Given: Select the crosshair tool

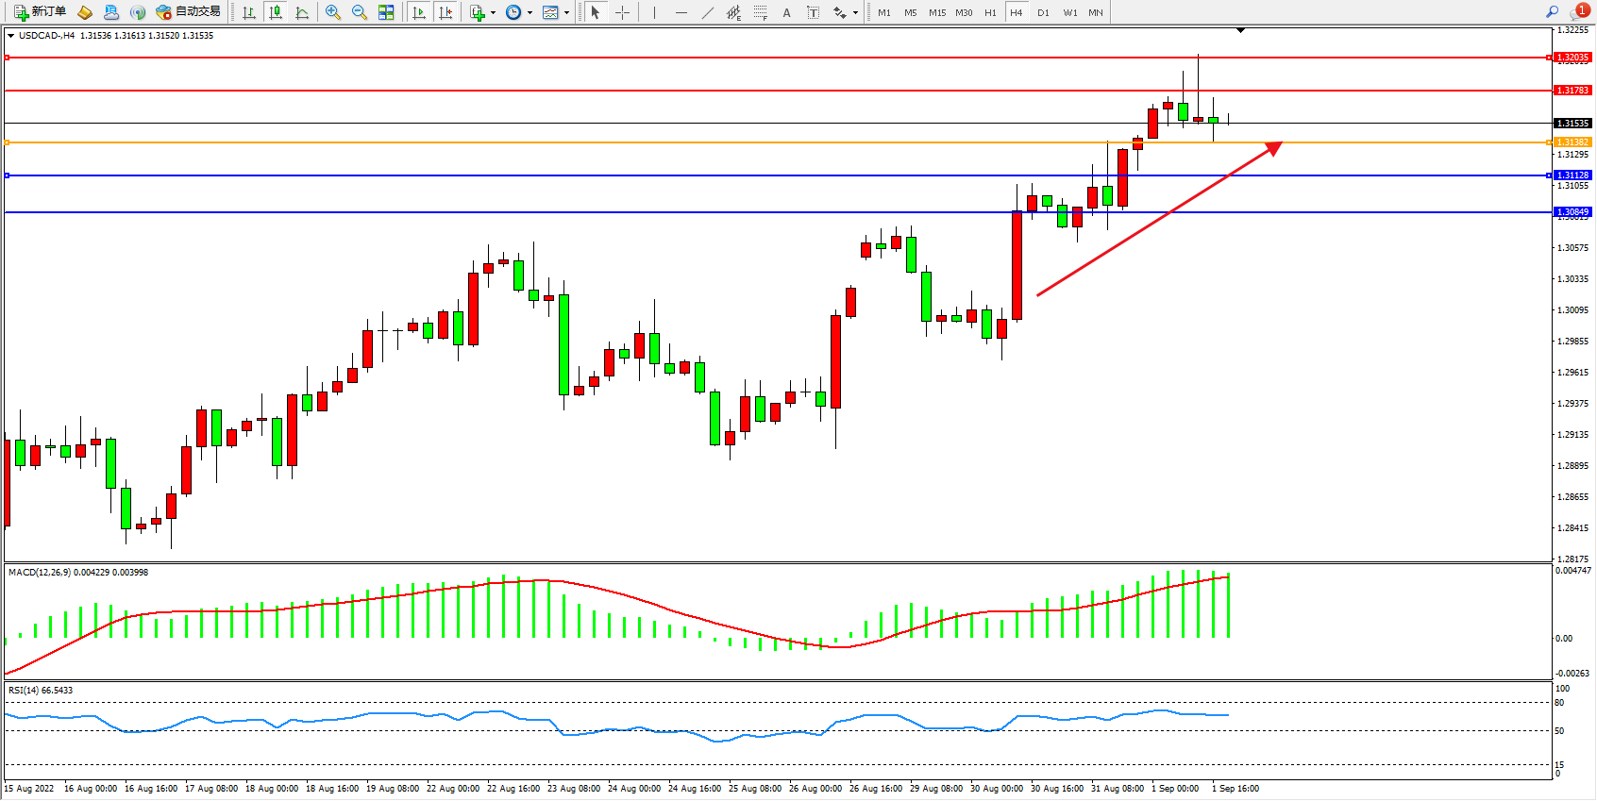Looking at the screenshot, I should coord(623,12).
